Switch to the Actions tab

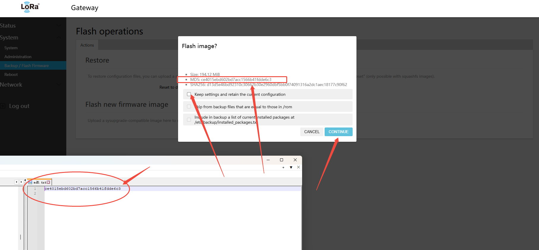click(87, 45)
